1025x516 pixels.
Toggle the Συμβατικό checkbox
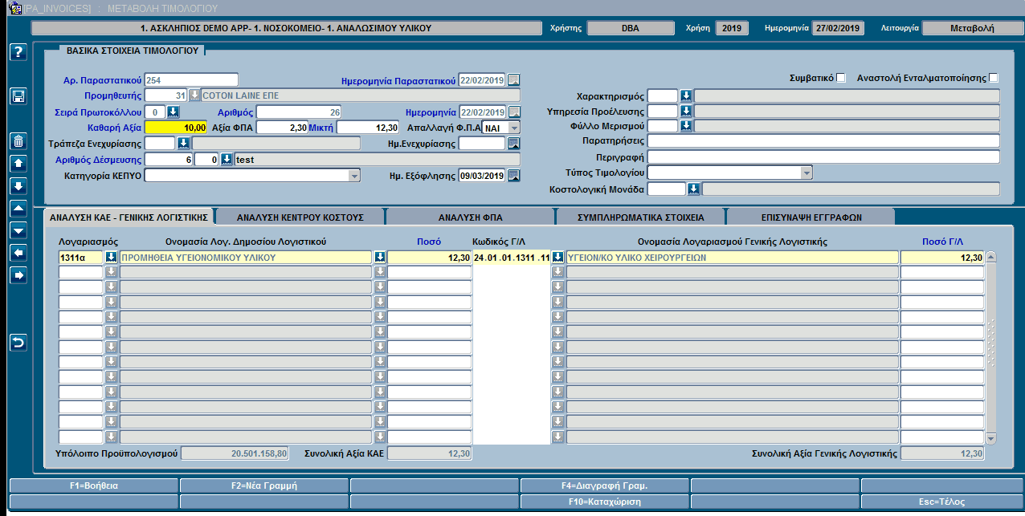[x=841, y=78]
